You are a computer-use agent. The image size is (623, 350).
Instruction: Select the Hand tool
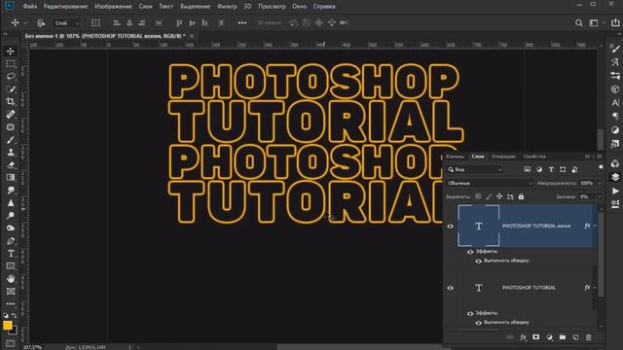pyautogui.click(x=11, y=279)
